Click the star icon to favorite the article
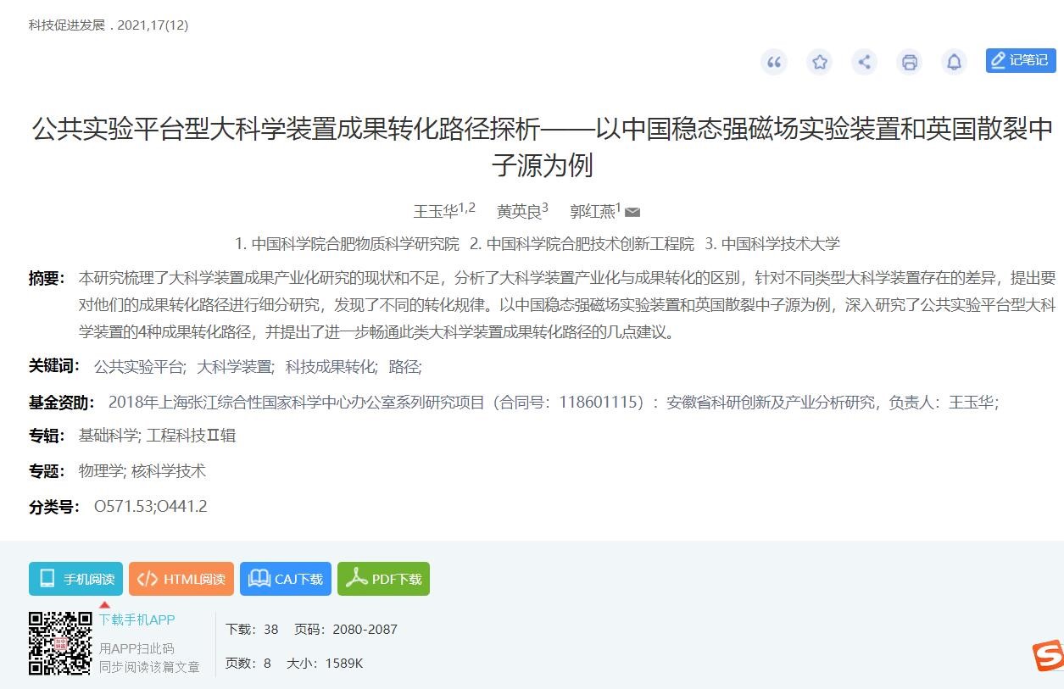This screenshot has width=1064, height=689. coord(819,61)
